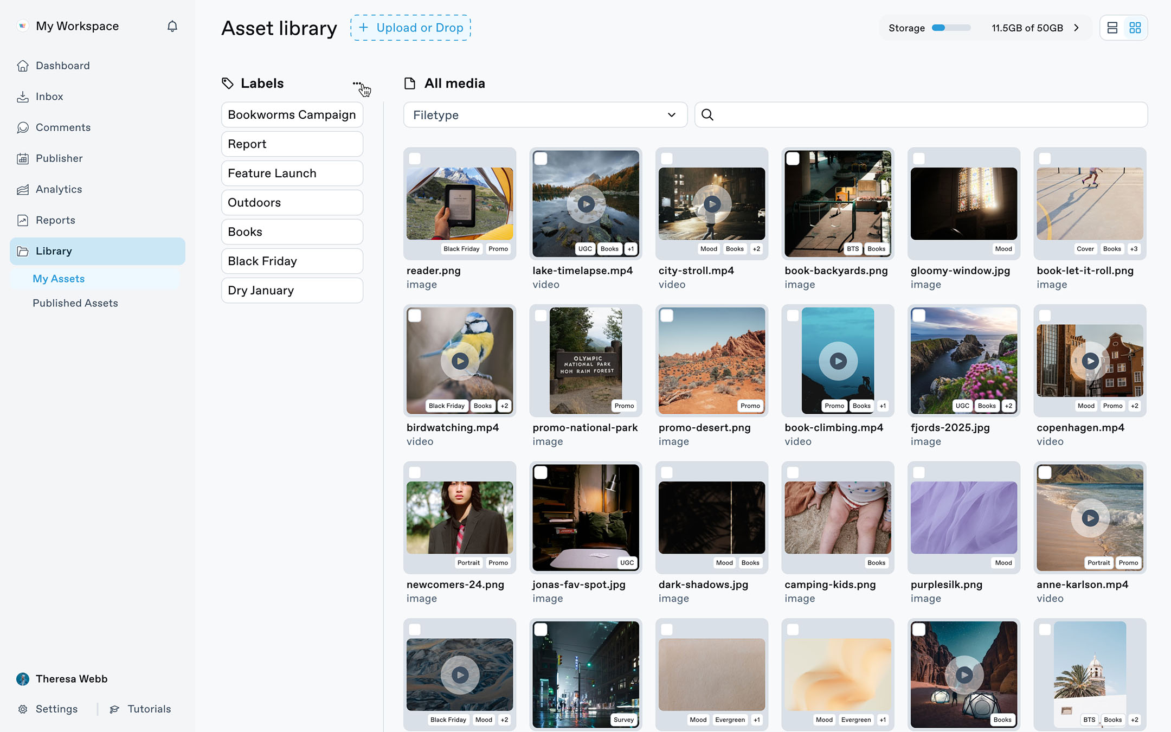Select the reader.png checkbox
Image resolution: width=1171 pixels, height=732 pixels.
click(x=415, y=159)
